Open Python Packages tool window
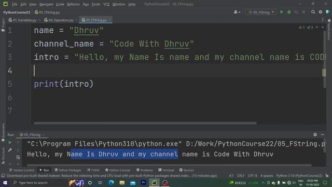The image size is (332, 187). (x=68, y=170)
